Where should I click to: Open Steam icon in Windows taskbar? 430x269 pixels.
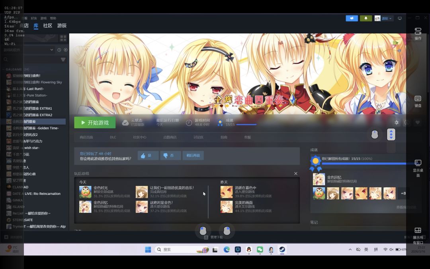(x=282, y=249)
